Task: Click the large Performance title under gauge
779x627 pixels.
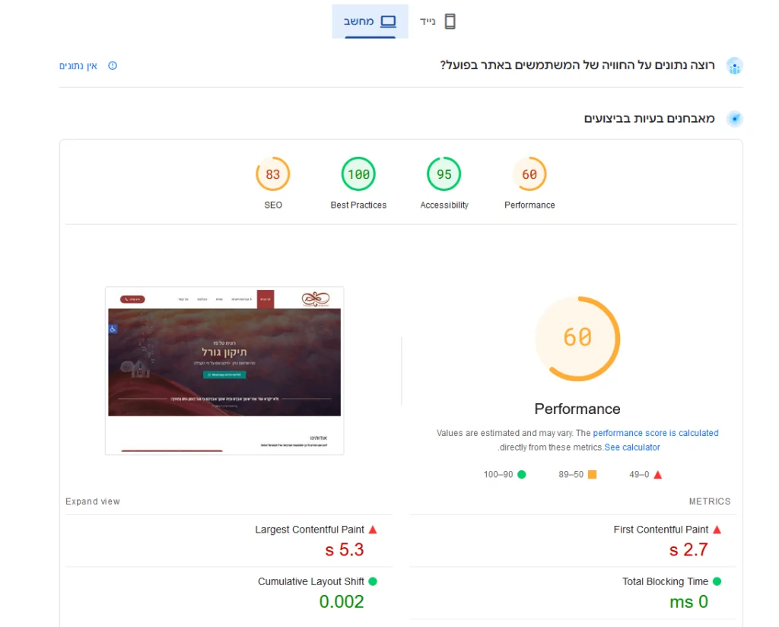Action: pos(577,409)
